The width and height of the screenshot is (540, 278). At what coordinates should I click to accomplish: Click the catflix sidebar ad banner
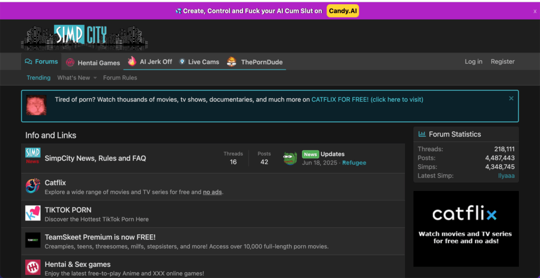(x=466, y=228)
